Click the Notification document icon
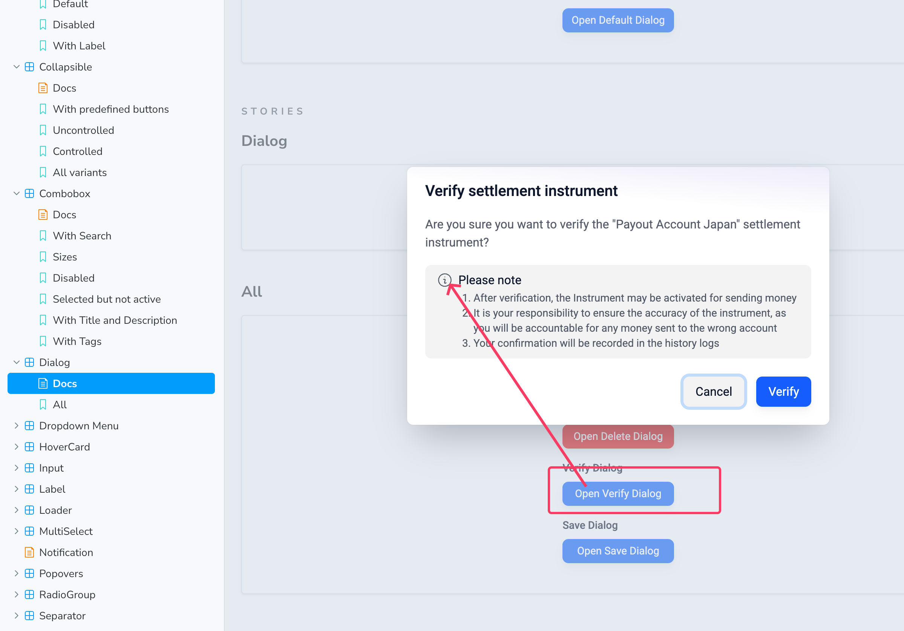Screen dimensions: 904x631 (x=29, y=552)
